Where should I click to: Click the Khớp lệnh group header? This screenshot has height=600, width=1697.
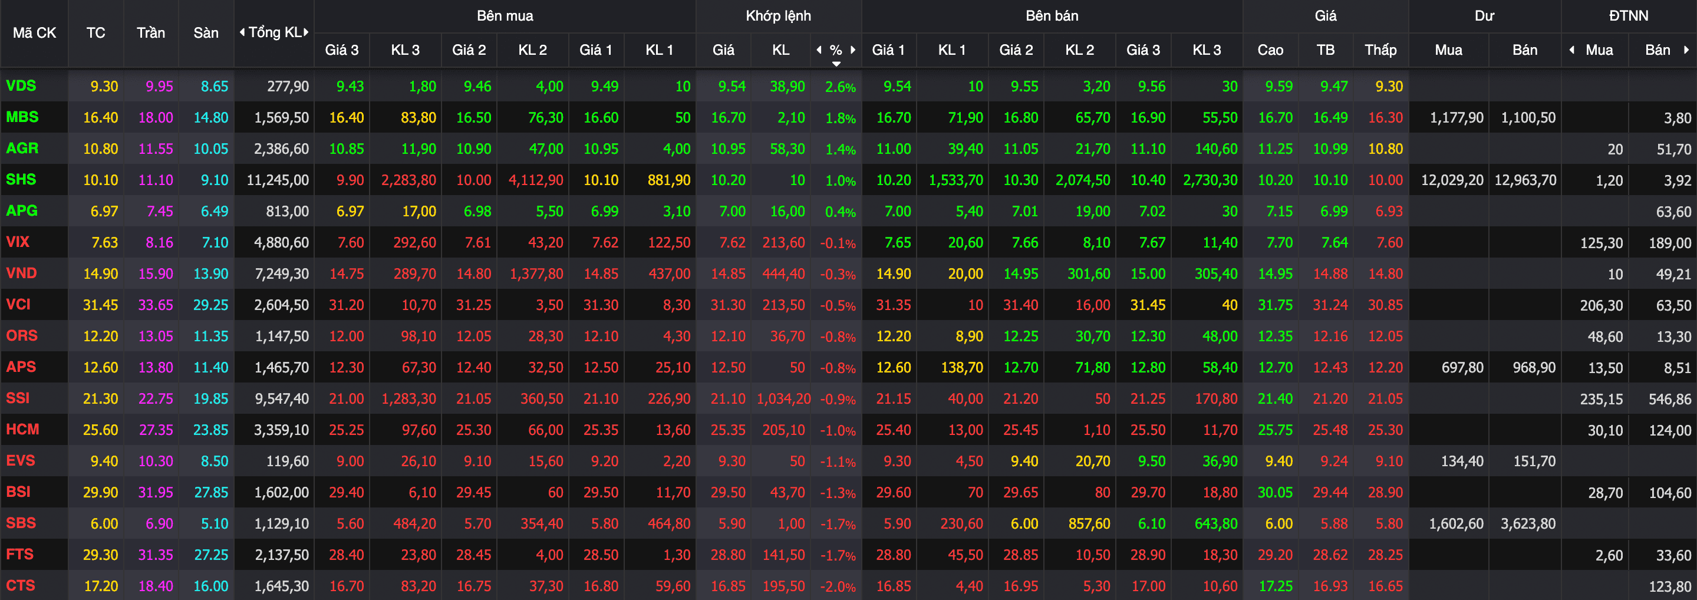pyautogui.click(x=778, y=16)
